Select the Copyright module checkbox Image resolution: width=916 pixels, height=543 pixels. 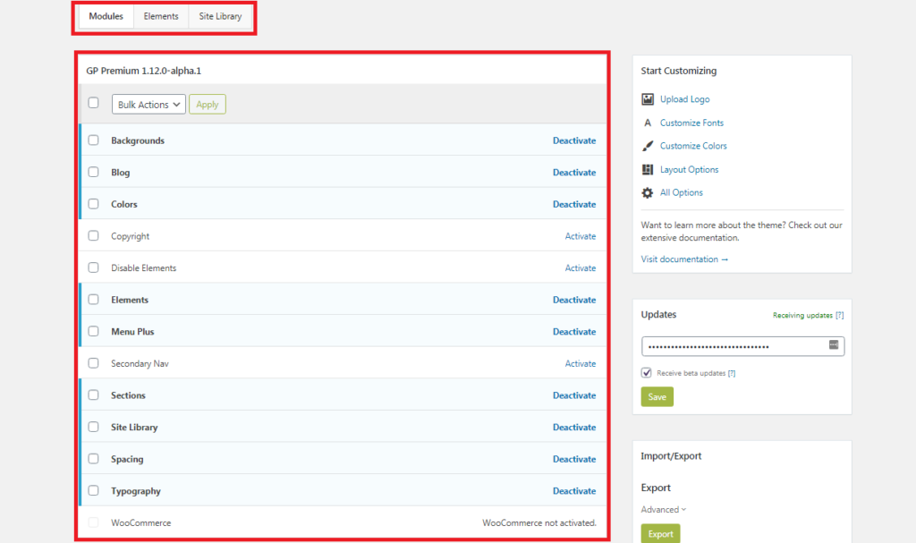94,236
